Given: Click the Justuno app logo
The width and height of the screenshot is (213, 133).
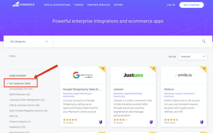Looking at the screenshot, I should pos(133,75).
